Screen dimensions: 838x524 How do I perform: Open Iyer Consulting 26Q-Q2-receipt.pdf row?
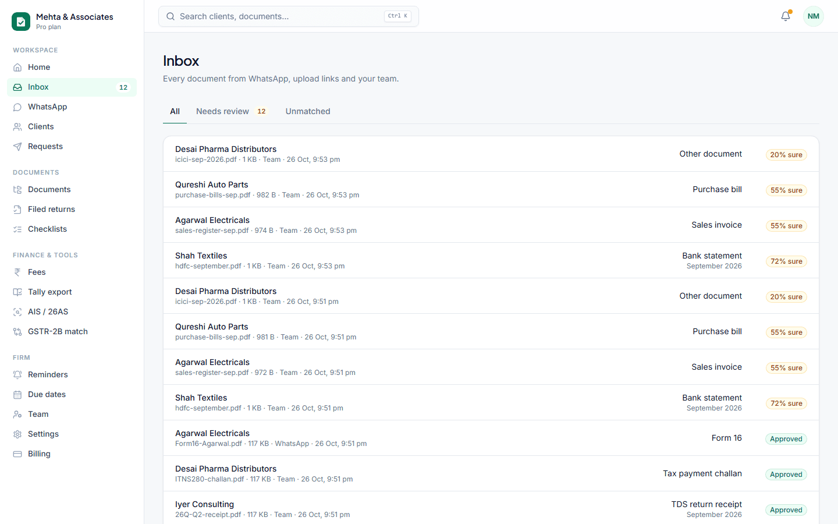pyautogui.click(x=491, y=509)
